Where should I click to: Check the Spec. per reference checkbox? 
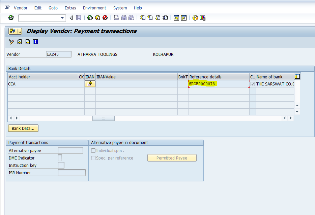pos(93,158)
